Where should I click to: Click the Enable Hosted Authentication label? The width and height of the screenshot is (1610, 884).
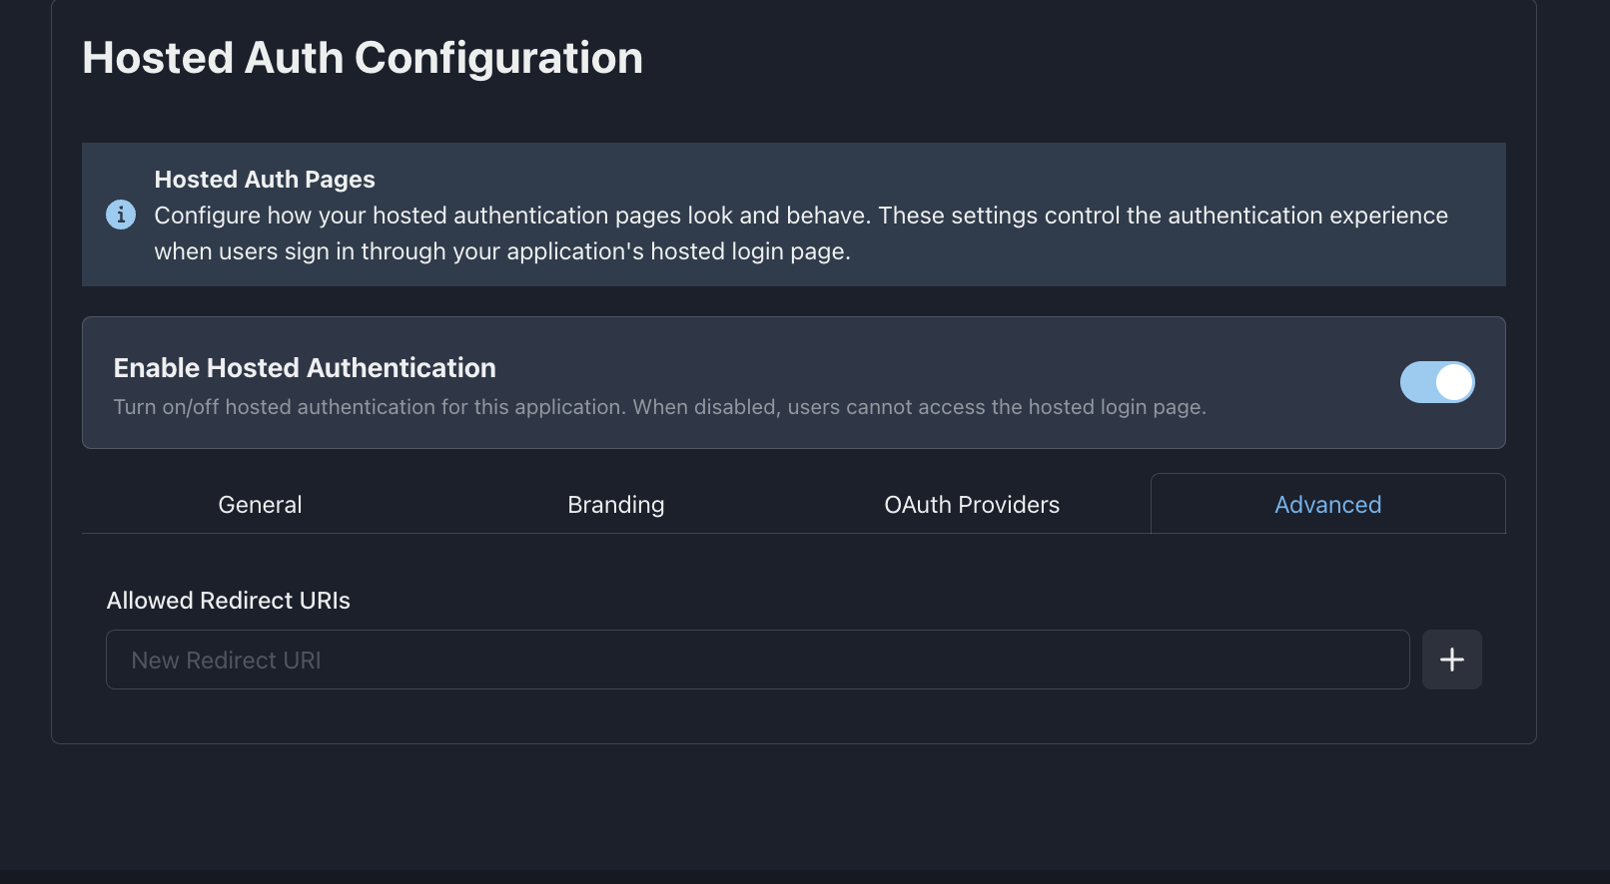pyautogui.click(x=305, y=368)
